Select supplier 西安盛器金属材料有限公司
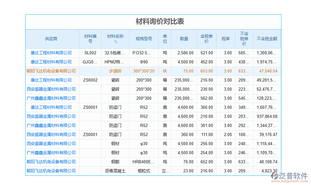This screenshot has width=311, height=186. (51, 89)
